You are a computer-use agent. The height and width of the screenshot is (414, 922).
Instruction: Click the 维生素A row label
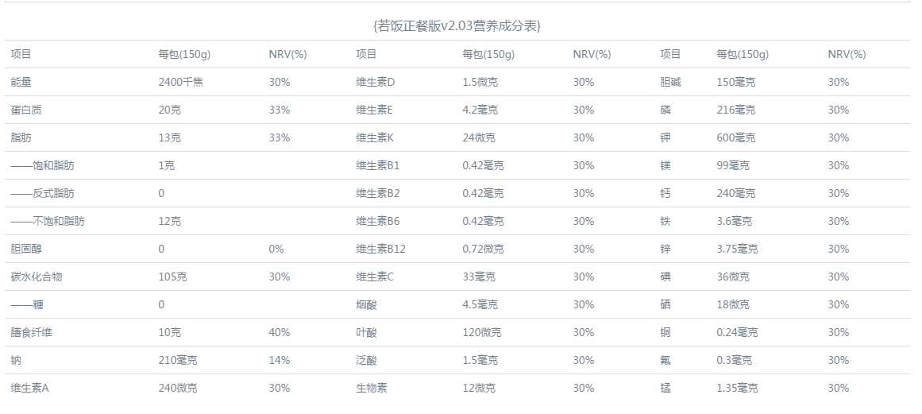pyautogui.click(x=30, y=388)
